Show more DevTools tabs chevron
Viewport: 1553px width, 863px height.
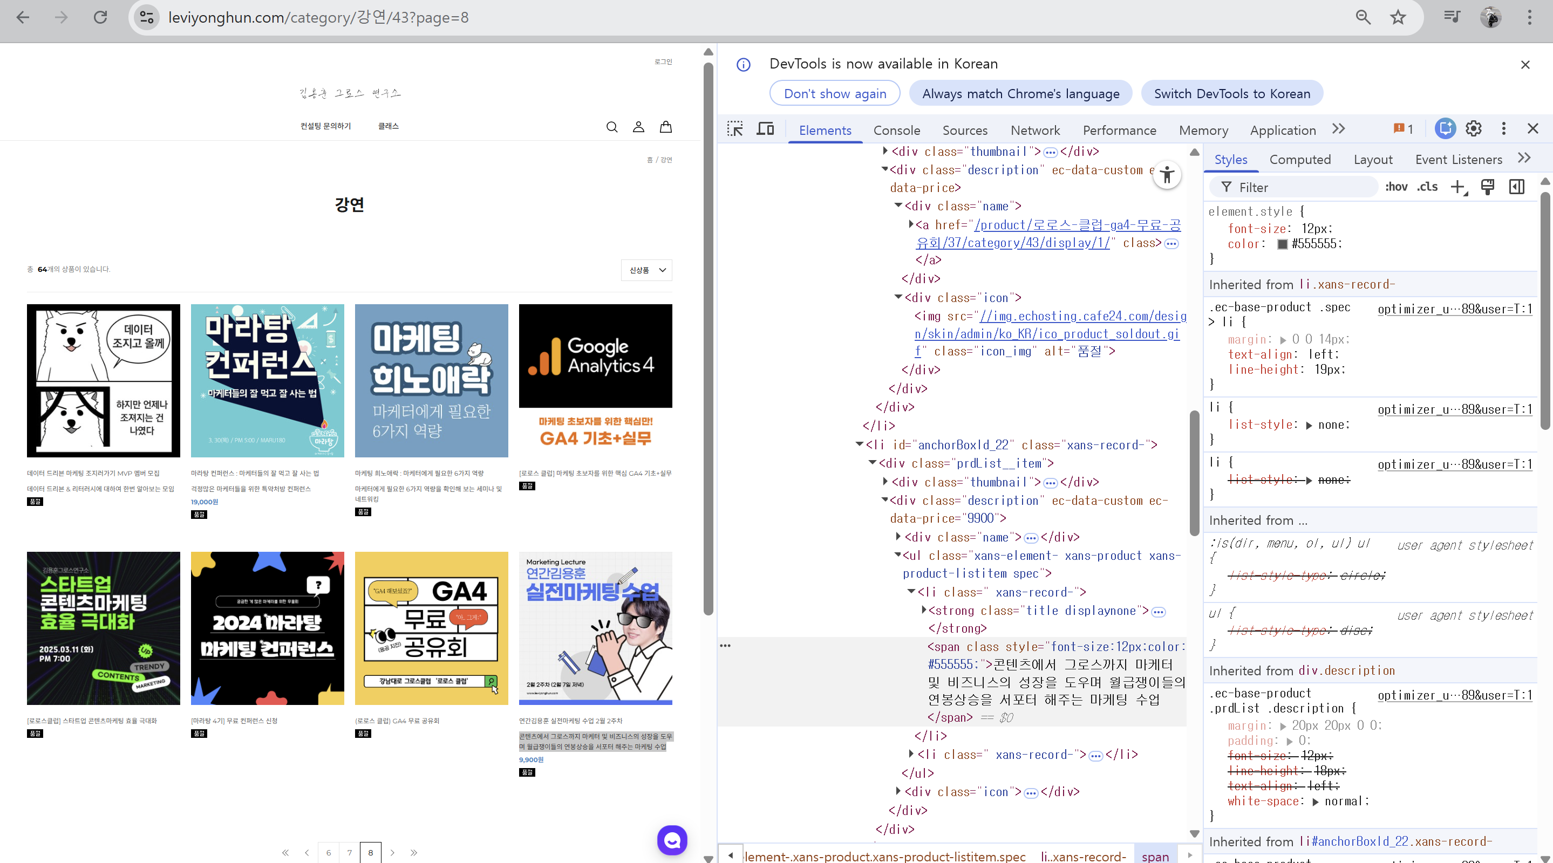pos(1339,129)
